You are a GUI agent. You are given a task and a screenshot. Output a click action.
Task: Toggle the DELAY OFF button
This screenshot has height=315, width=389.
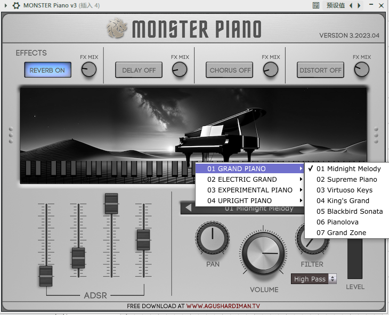coord(139,70)
